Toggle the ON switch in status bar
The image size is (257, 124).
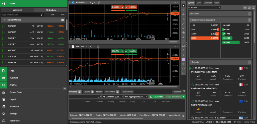(239, 122)
